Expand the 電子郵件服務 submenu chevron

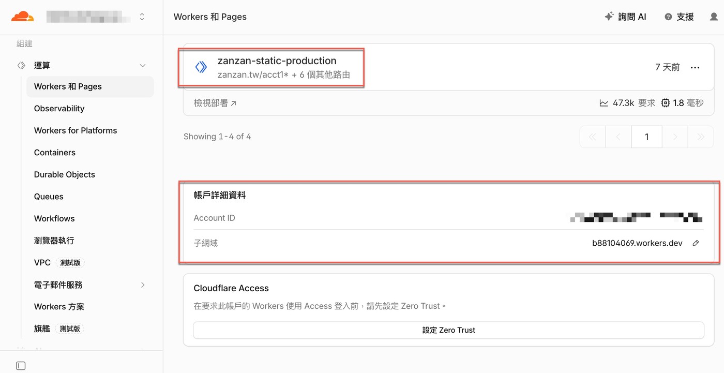[143, 285]
